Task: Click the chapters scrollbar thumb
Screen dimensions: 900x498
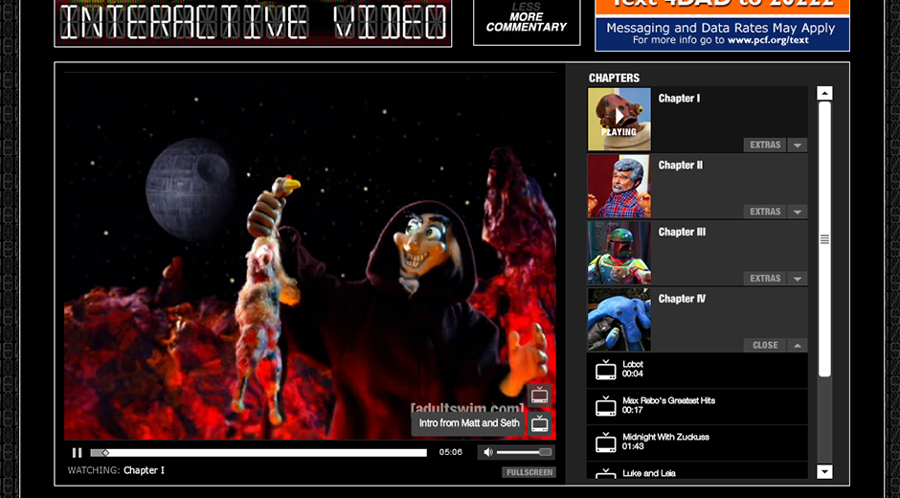Action: [824, 239]
